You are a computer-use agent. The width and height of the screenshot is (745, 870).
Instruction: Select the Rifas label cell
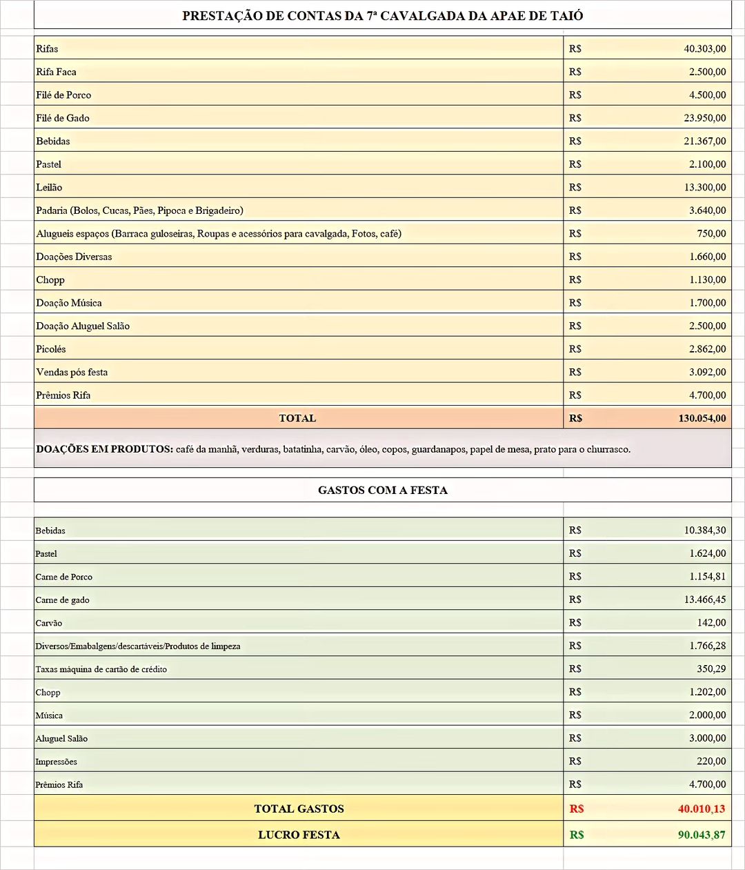pyautogui.click(x=299, y=48)
